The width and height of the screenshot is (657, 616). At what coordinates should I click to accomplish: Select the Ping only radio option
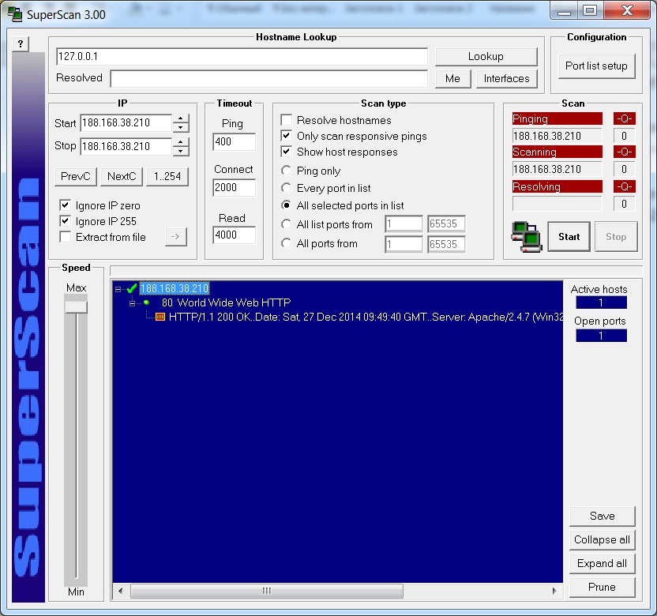[x=286, y=171]
